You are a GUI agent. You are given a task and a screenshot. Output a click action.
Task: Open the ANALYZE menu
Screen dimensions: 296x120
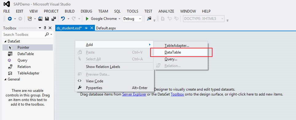[166, 11]
